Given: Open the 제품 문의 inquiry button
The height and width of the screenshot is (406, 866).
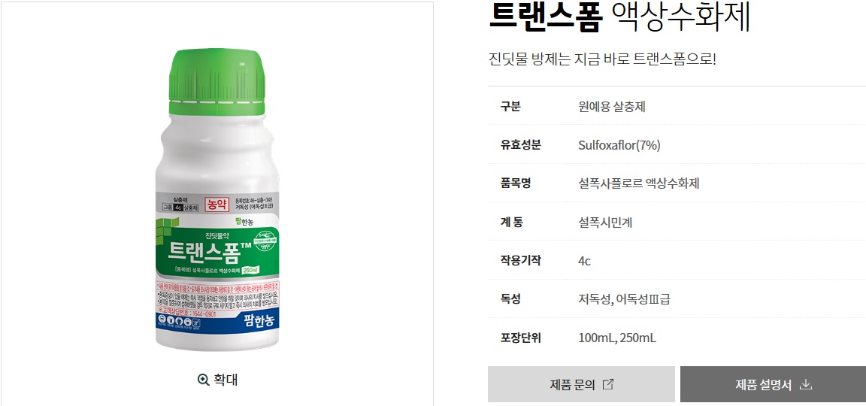Looking at the screenshot, I should click(x=581, y=384).
